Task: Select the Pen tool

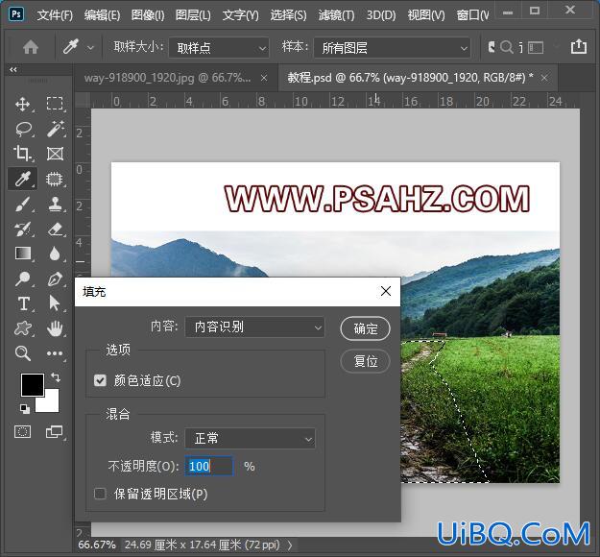Action: (x=55, y=278)
